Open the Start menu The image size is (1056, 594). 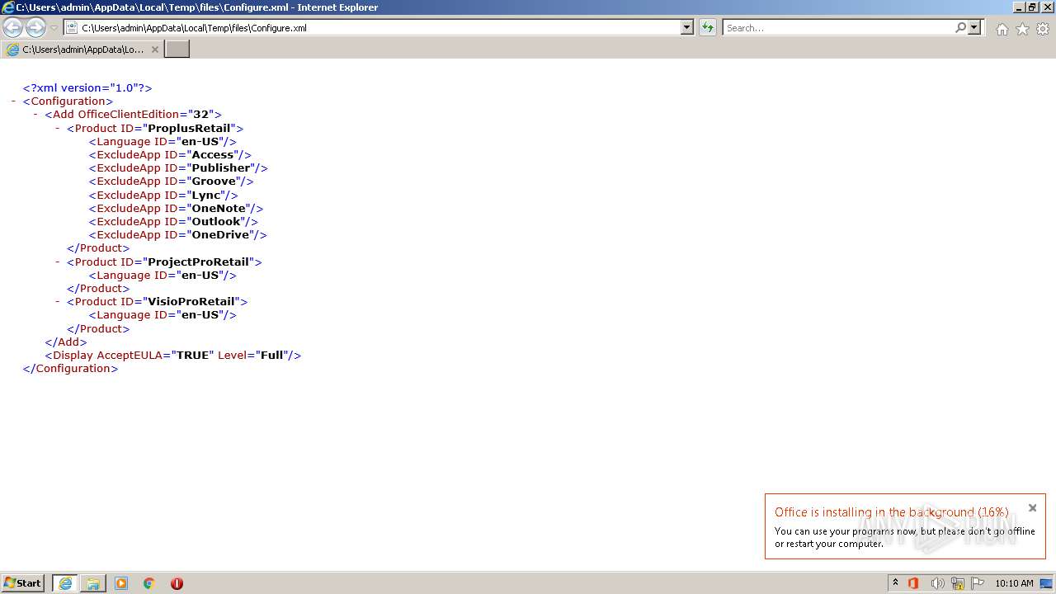23,583
